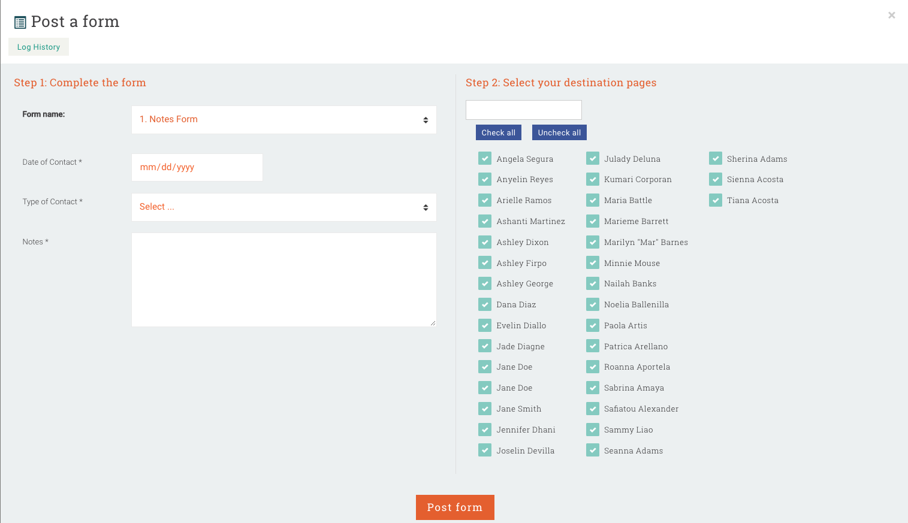Deselect the Sherina Adams checkbox

716,159
